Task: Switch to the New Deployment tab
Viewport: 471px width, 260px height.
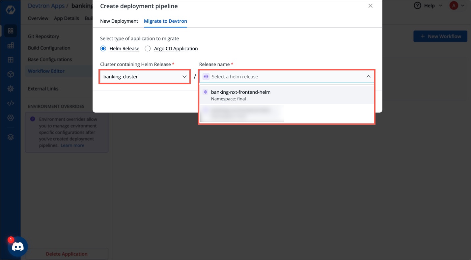Action: point(119,21)
